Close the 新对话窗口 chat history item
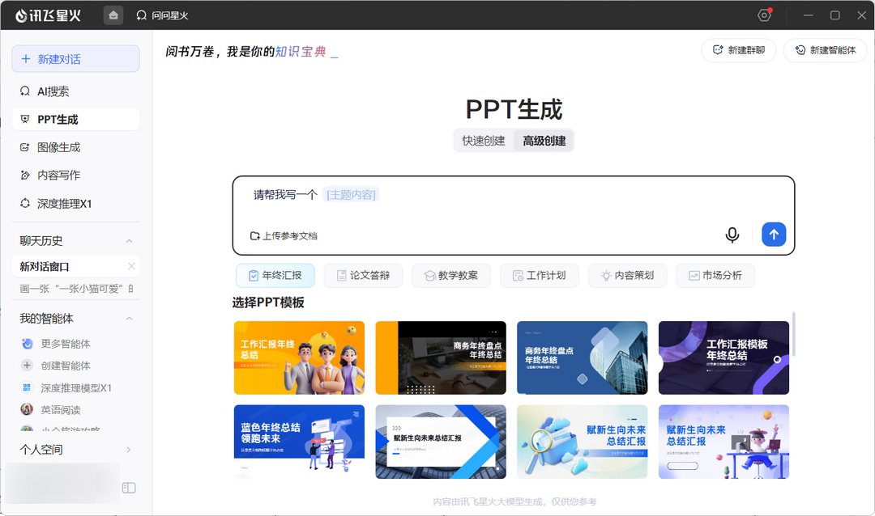This screenshot has height=516, width=875. [131, 266]
